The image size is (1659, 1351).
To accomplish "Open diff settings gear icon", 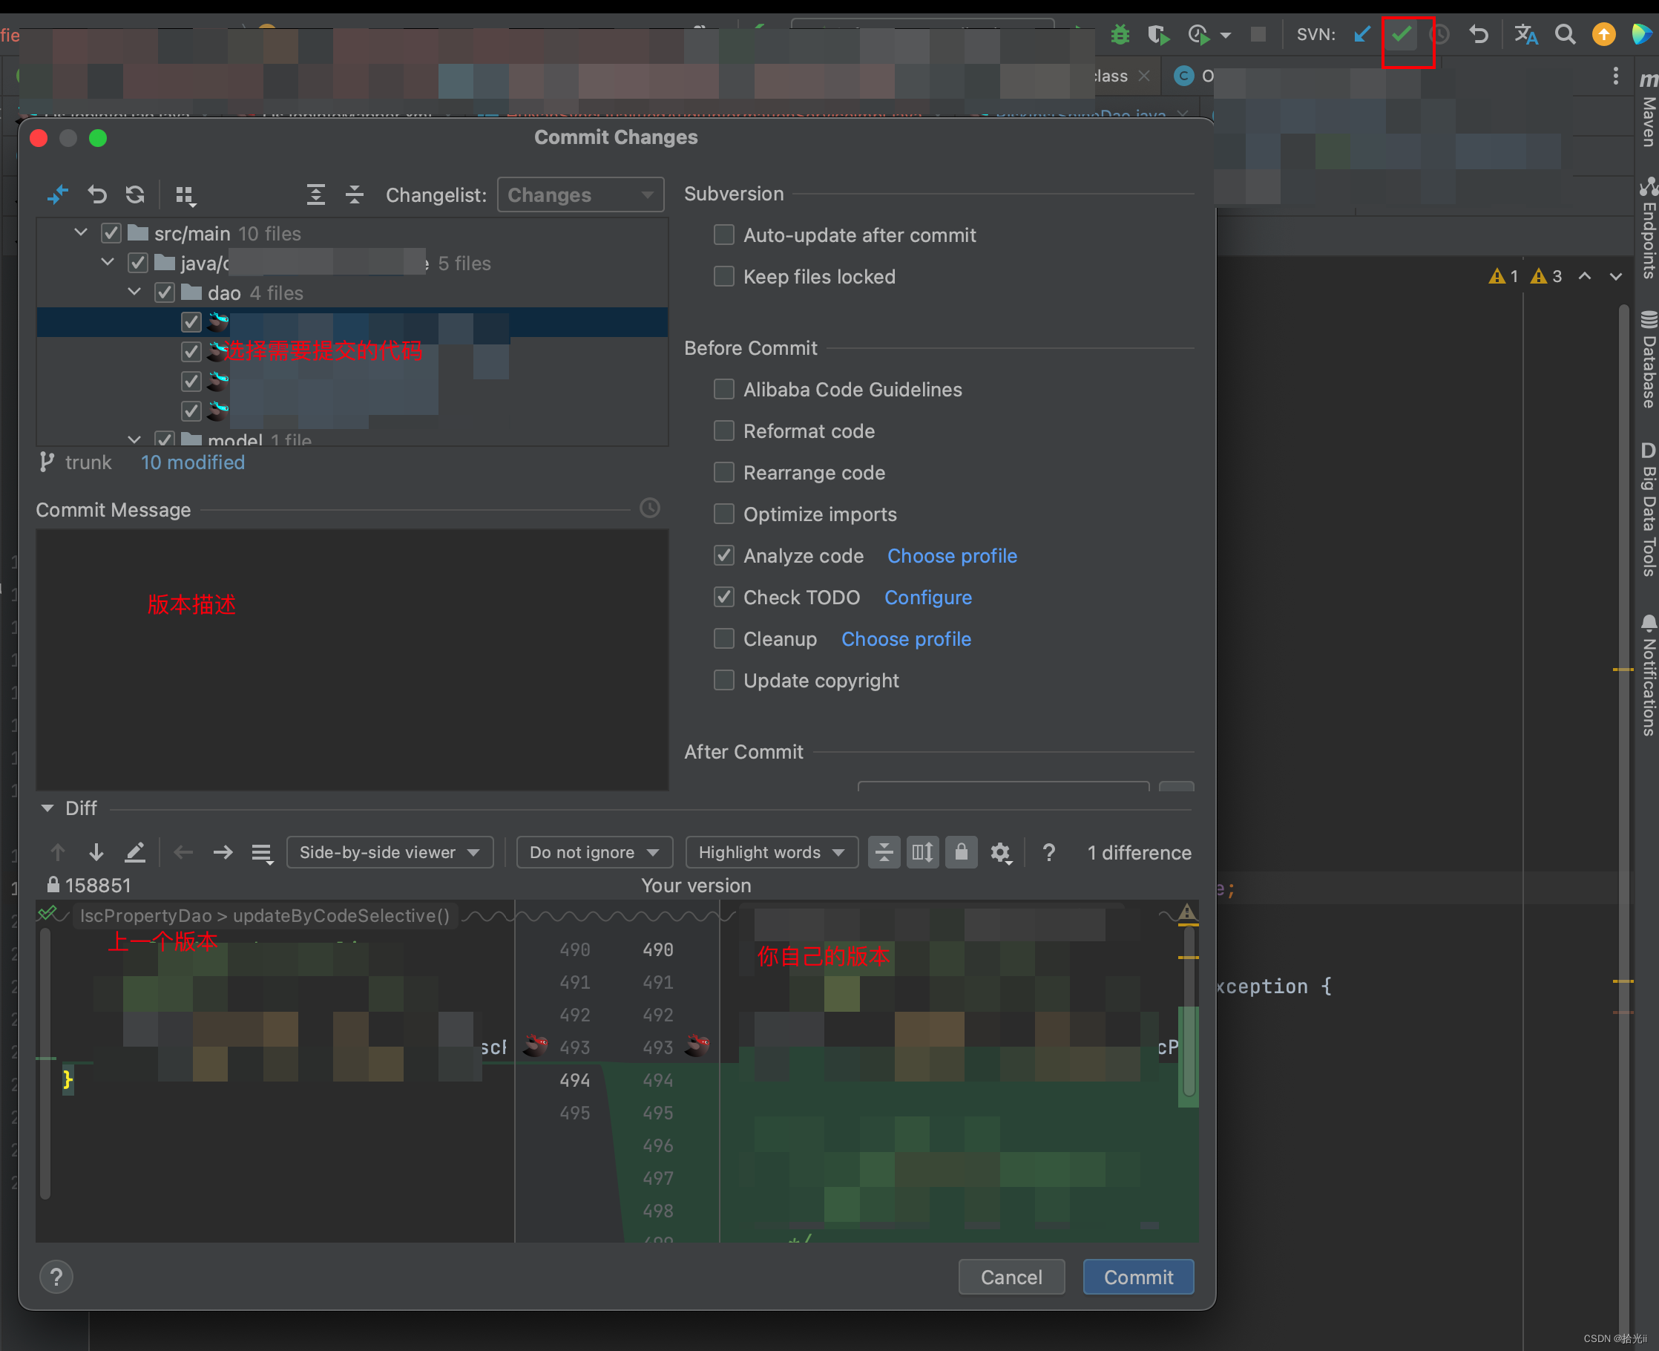I will (1000, 853).
